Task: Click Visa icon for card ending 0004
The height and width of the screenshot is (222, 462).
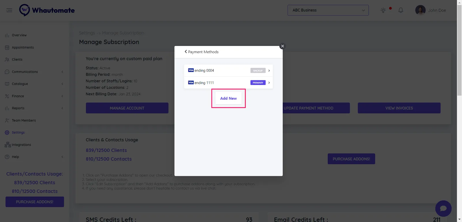Action: (191, 70)
